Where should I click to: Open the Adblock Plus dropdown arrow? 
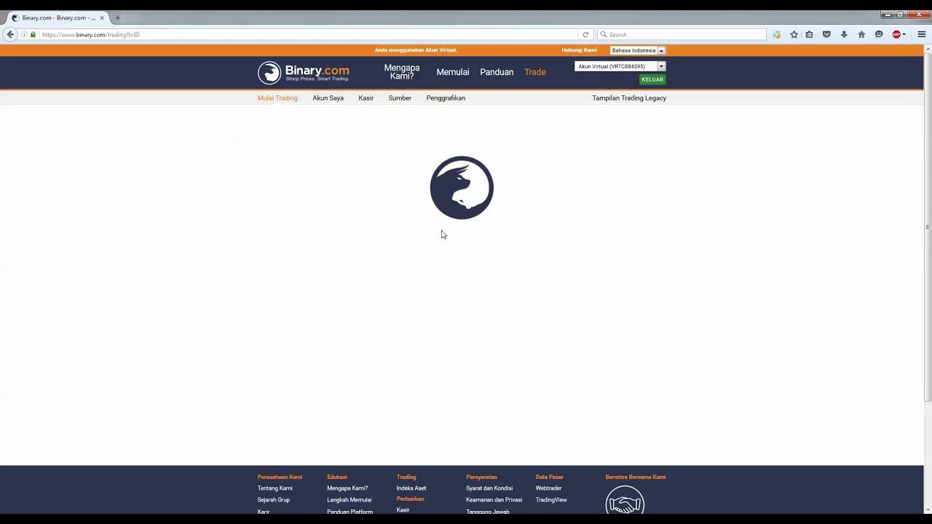click(904, 34)
